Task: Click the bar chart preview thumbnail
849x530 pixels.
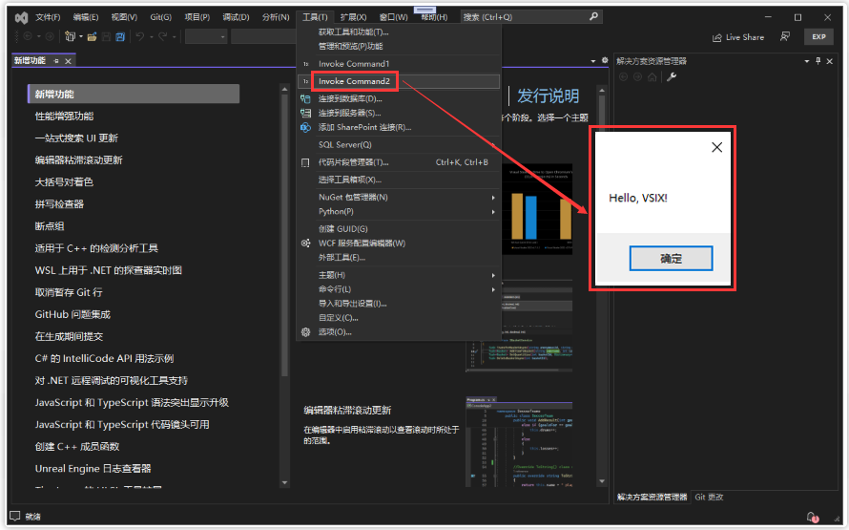Action: click(539, 209)
